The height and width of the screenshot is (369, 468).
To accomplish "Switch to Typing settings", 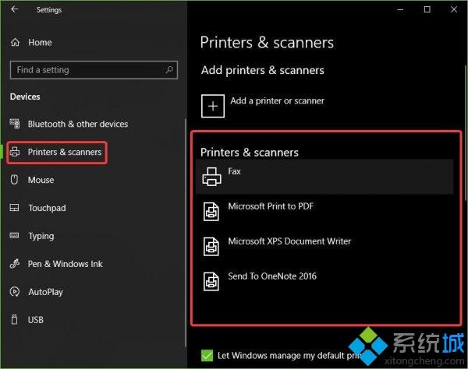I will 41,236.
